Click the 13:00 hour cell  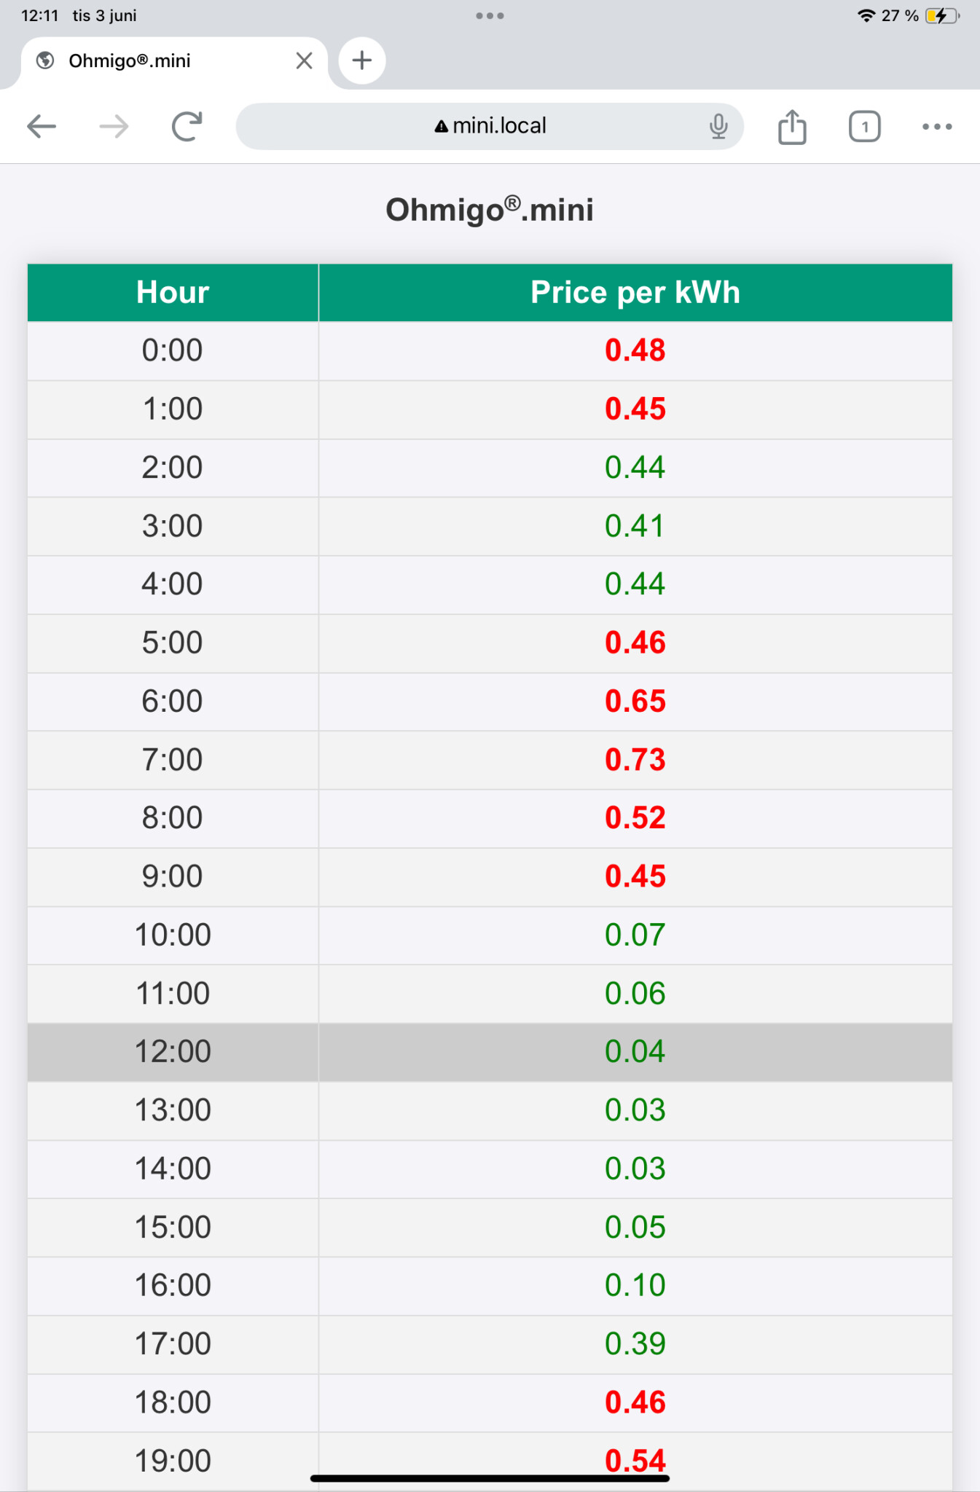173,1110
